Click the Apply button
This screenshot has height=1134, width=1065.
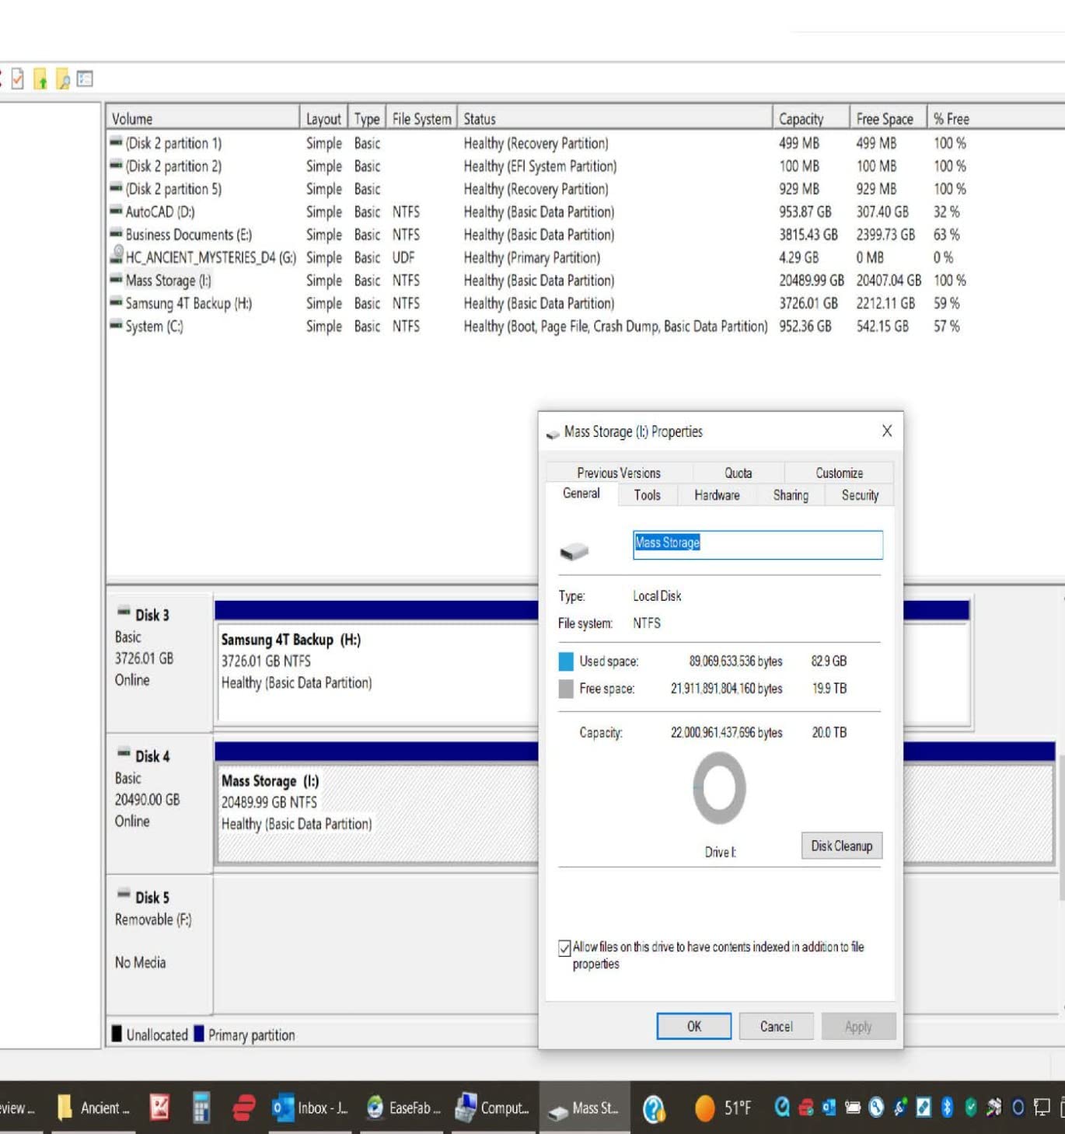(858, 1026)
